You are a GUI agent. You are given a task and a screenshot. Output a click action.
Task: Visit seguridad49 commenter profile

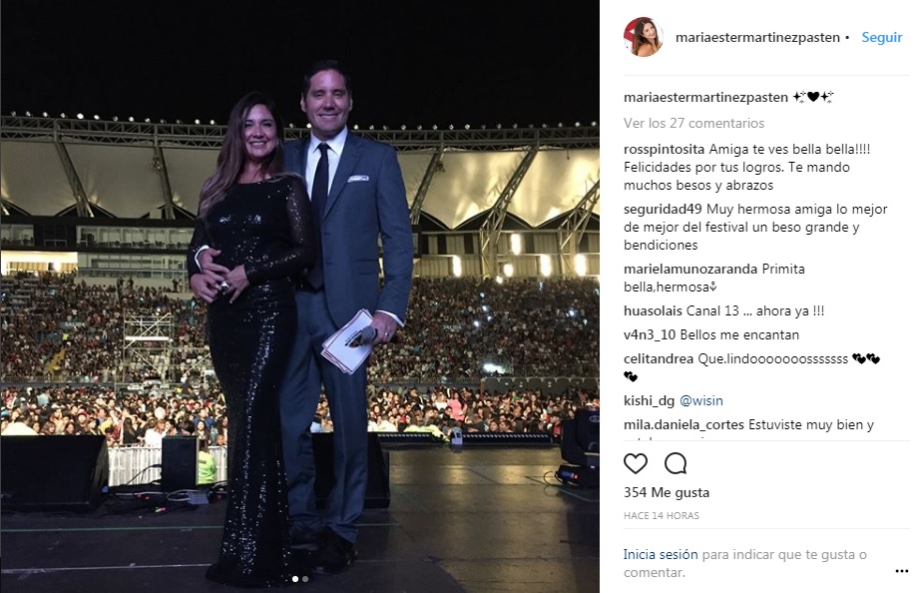coord(663,209)
